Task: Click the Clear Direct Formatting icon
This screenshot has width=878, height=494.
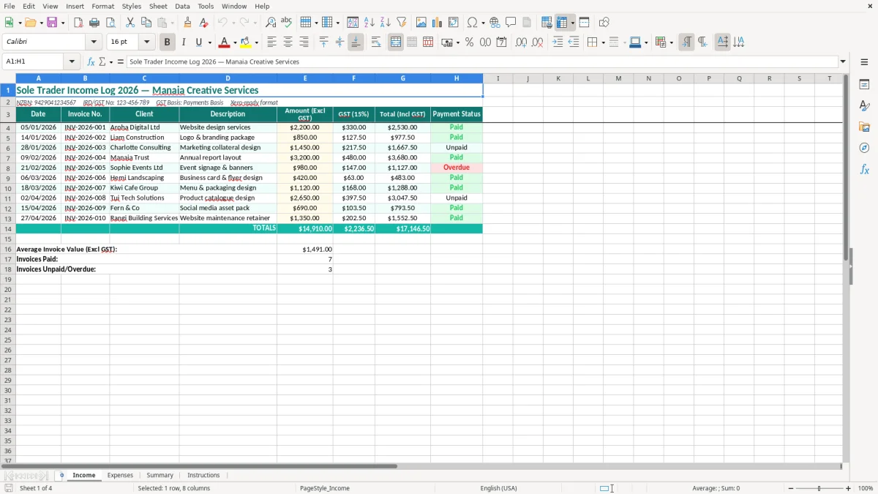Action: [x=203, y=23]
